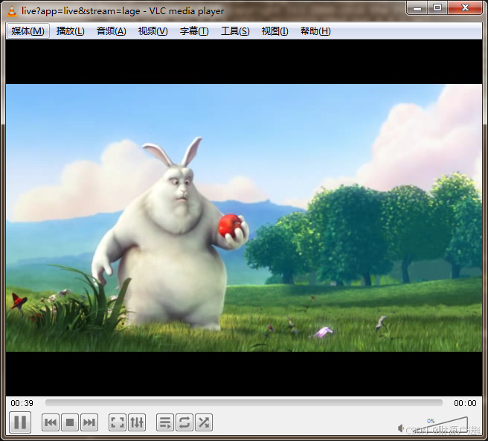Screen dimensions: 488x441
Task: Minimize the VLC window
Action: (x=417, y=7)
